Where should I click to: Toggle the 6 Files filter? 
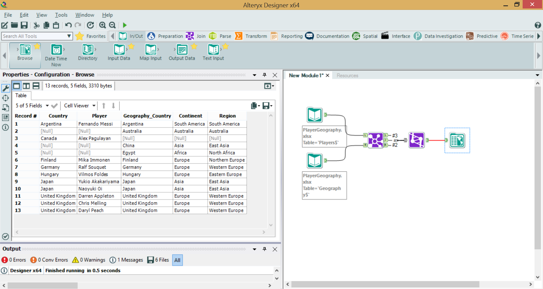(158, 260)
